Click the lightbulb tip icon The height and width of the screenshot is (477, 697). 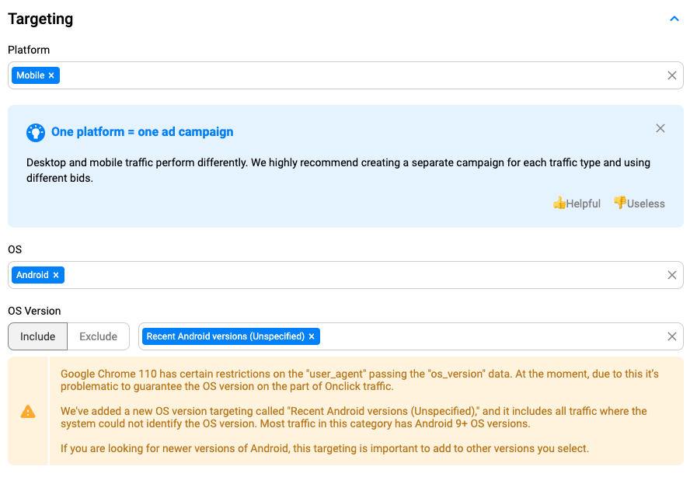(x=36, y=132)
